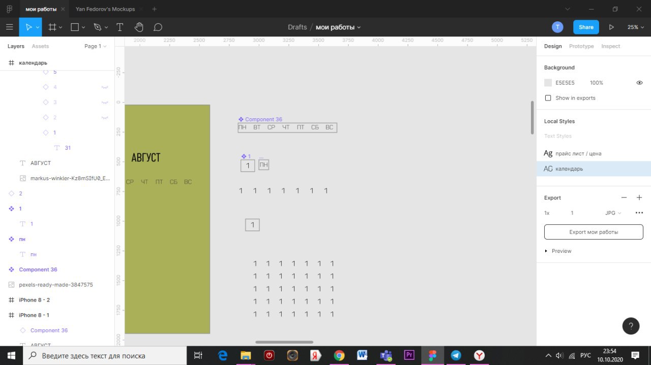The image size is (651, 365).
Task: Open Google Chrome from the taskbar
Action: [x=339, y=355]
